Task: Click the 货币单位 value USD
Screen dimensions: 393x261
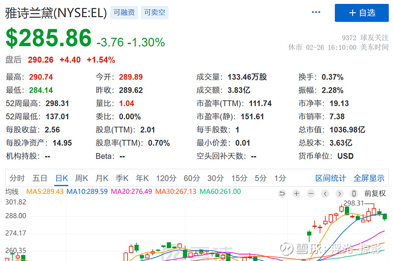Action: (345, 156)
